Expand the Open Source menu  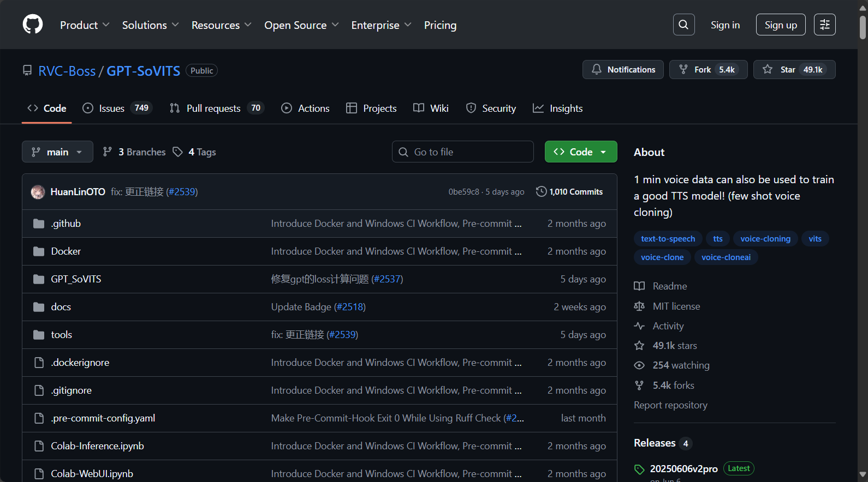(301, 25)
